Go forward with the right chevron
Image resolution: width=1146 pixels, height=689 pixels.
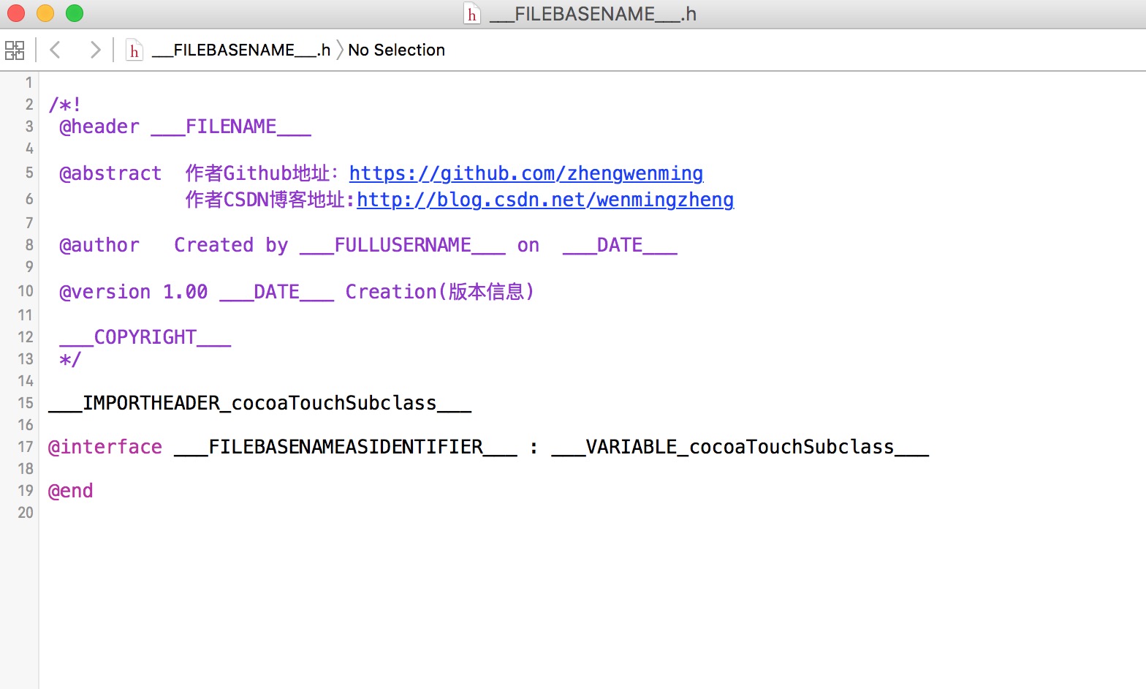pyautogui.click(x=94, y=50)
